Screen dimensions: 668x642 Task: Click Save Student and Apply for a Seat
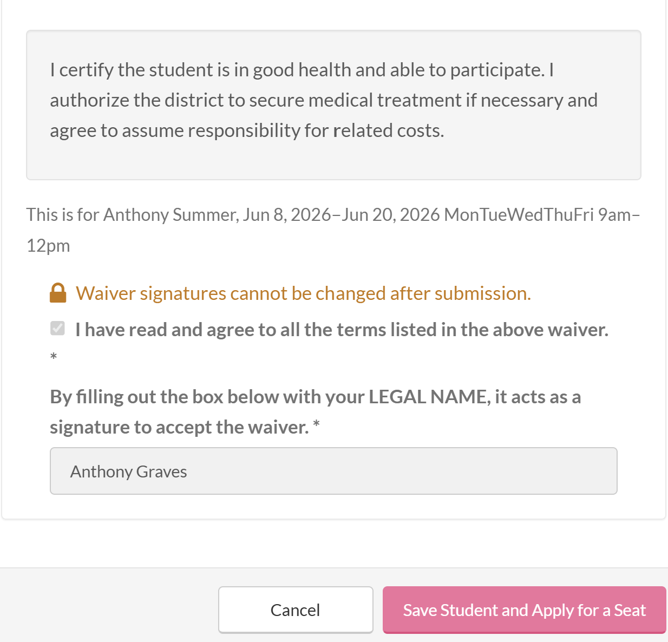[x=524, y=610]
